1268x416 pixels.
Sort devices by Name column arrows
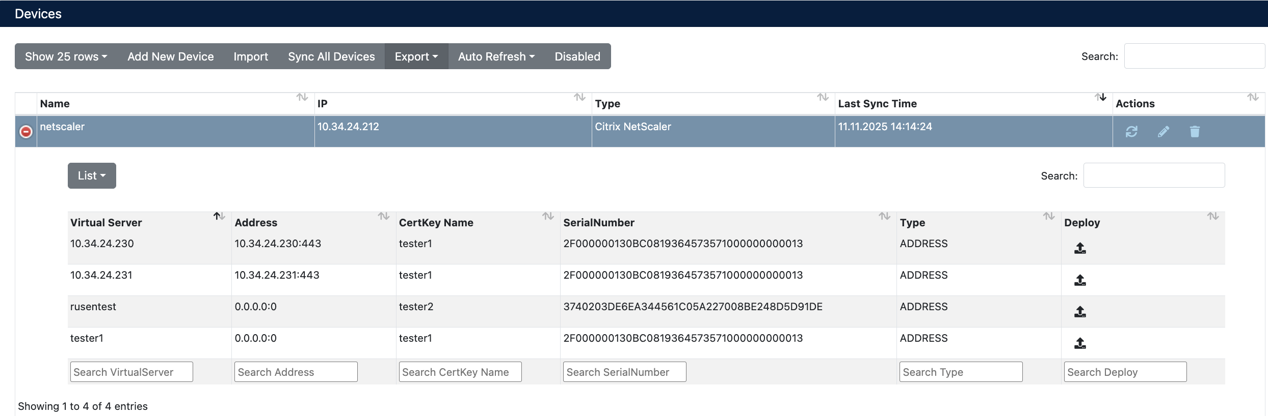[302, 97]
